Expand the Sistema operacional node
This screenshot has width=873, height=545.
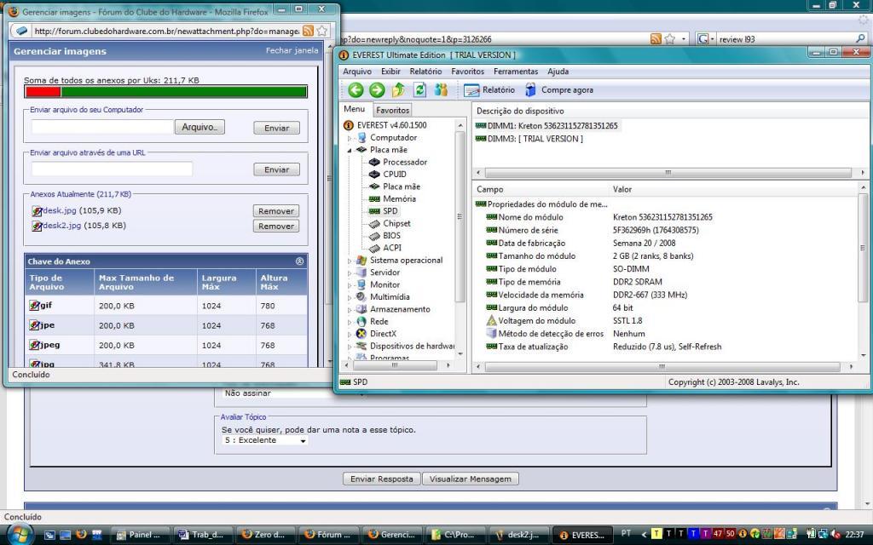click(x=350, y=261)
